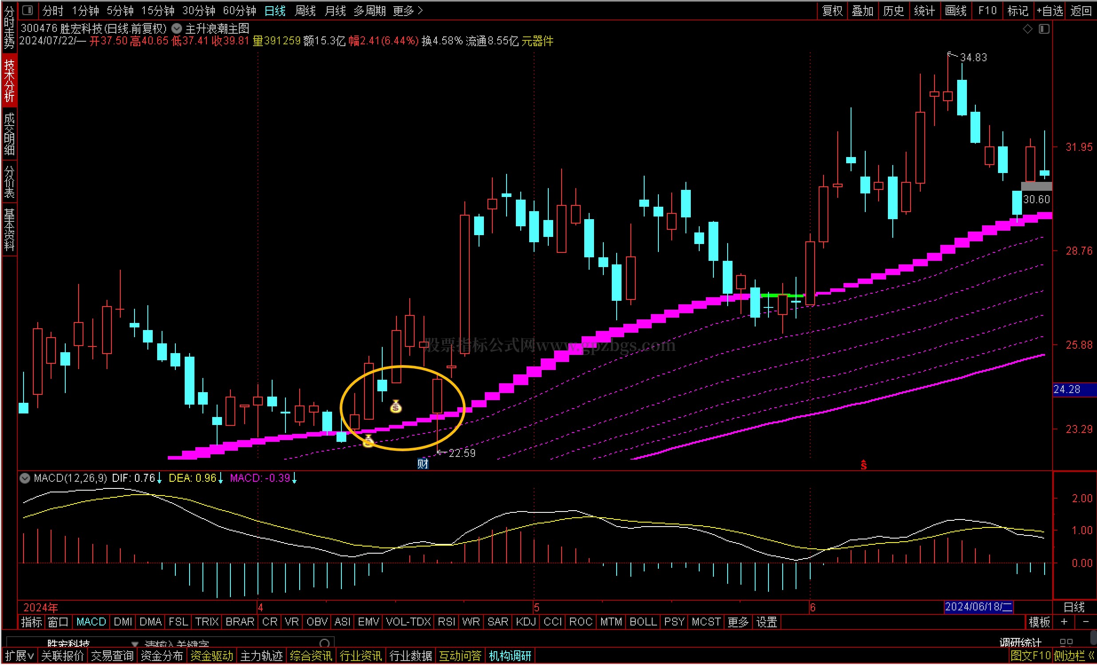Click the 日线 period label on the time axis
This screenshot has height=665, width=1097.
click(x=1074, y=607)
